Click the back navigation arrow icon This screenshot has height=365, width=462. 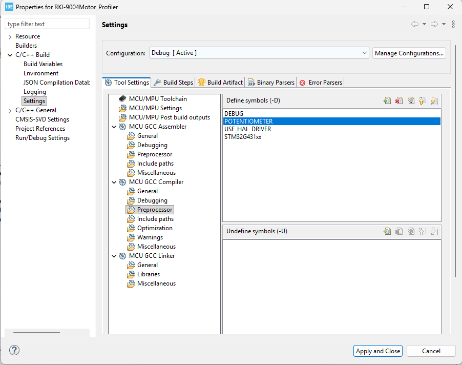pyautogui.click(x=415, y=24)
